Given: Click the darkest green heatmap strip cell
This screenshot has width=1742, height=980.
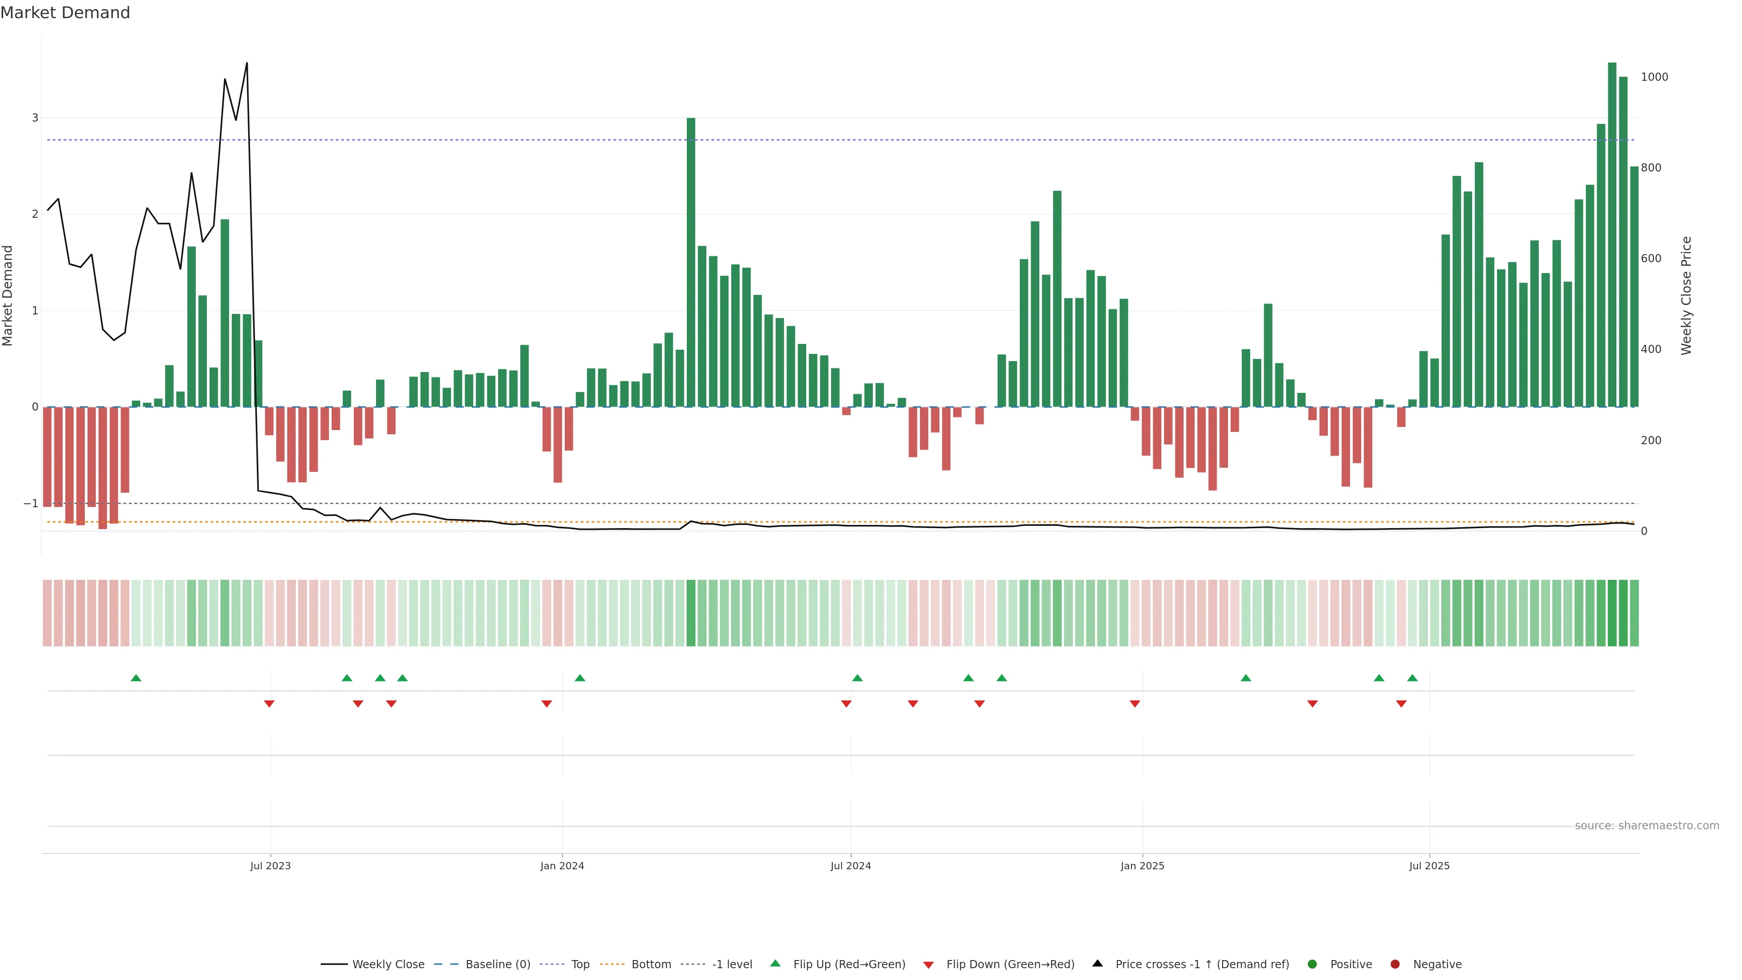Looking at the screenshot, I should point(1612,613).
